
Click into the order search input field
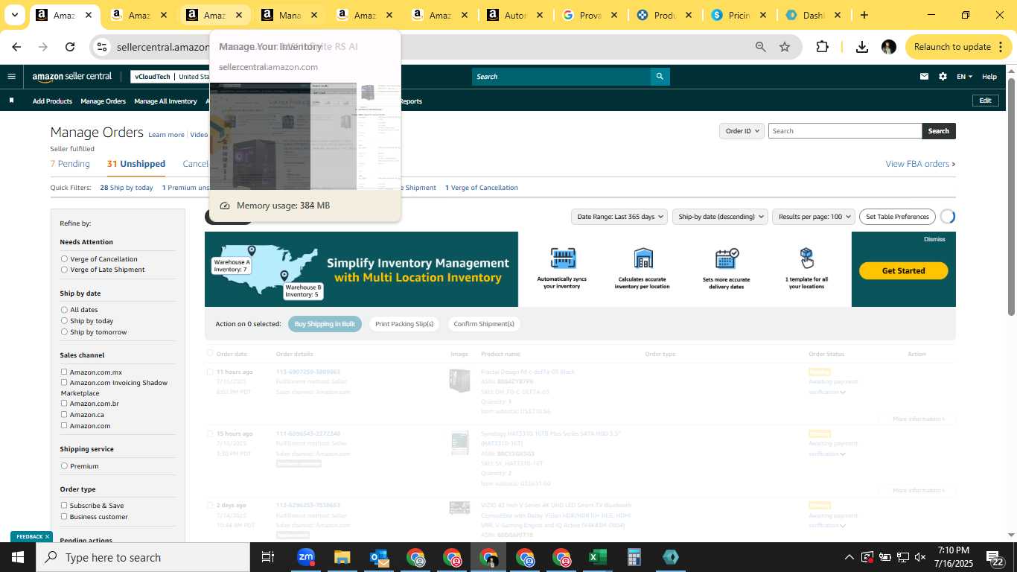(x=845, y=131)
